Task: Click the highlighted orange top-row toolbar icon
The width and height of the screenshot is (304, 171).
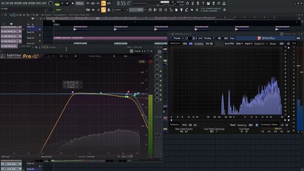Action: (x=104, y=3)
